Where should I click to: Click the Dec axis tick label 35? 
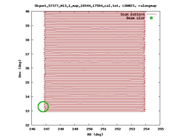click(x=27, y=82)
